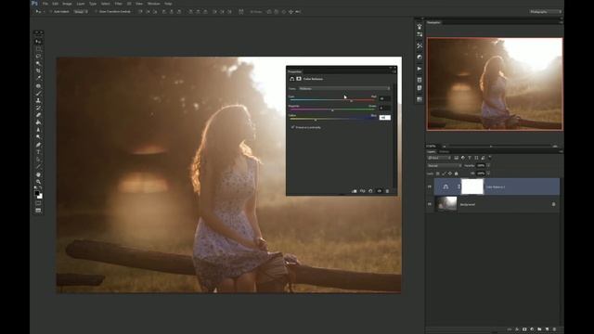Click trash icon in Layers panel
Screen dimensions: 594x334
tap(554, 329)
